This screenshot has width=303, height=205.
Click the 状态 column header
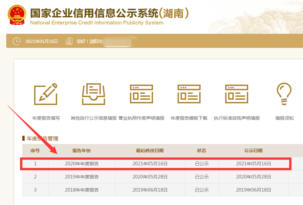pos(202,151)
